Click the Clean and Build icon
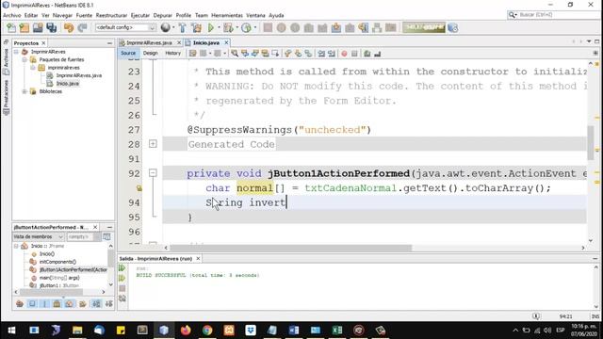 pos(197,27)
